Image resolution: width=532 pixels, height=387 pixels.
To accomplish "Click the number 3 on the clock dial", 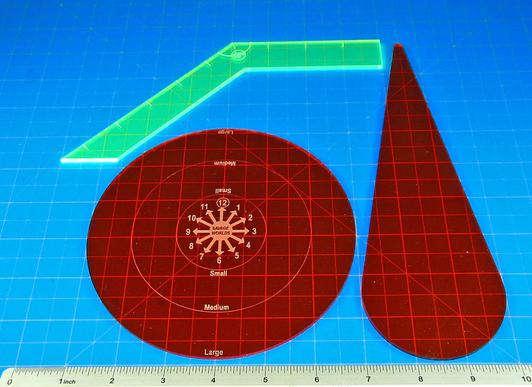I will coord(254,231).
